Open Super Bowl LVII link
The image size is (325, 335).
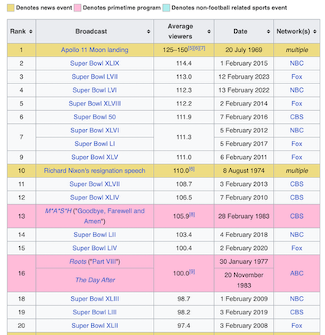pyautogui.click(x=95, y=76)
